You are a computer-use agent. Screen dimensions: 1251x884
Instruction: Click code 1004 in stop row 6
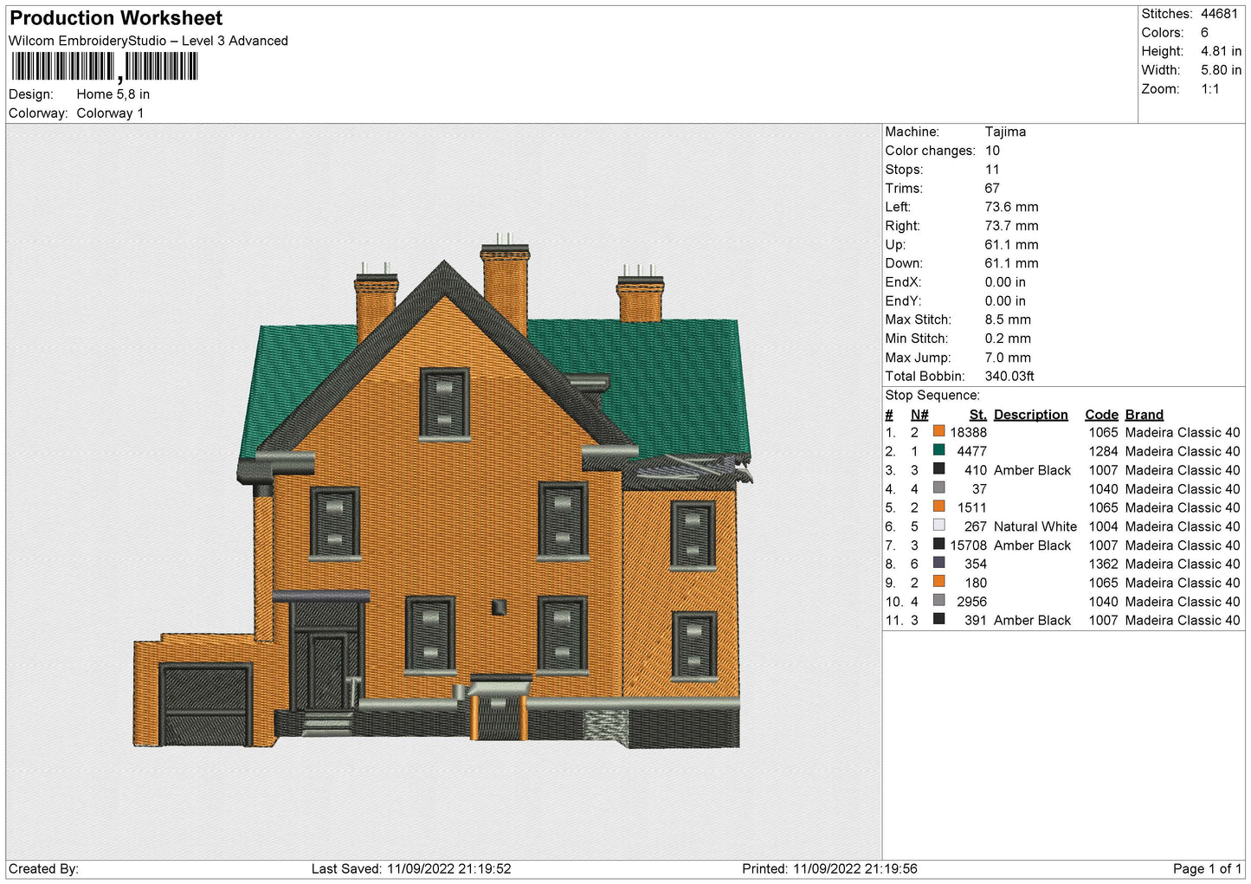point(1103,526)
